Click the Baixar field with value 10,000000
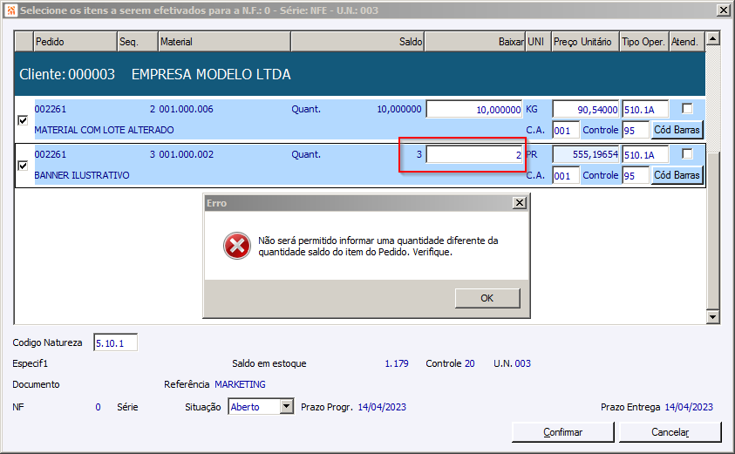Screen dimensions: 735x454 tap(474, 109)
